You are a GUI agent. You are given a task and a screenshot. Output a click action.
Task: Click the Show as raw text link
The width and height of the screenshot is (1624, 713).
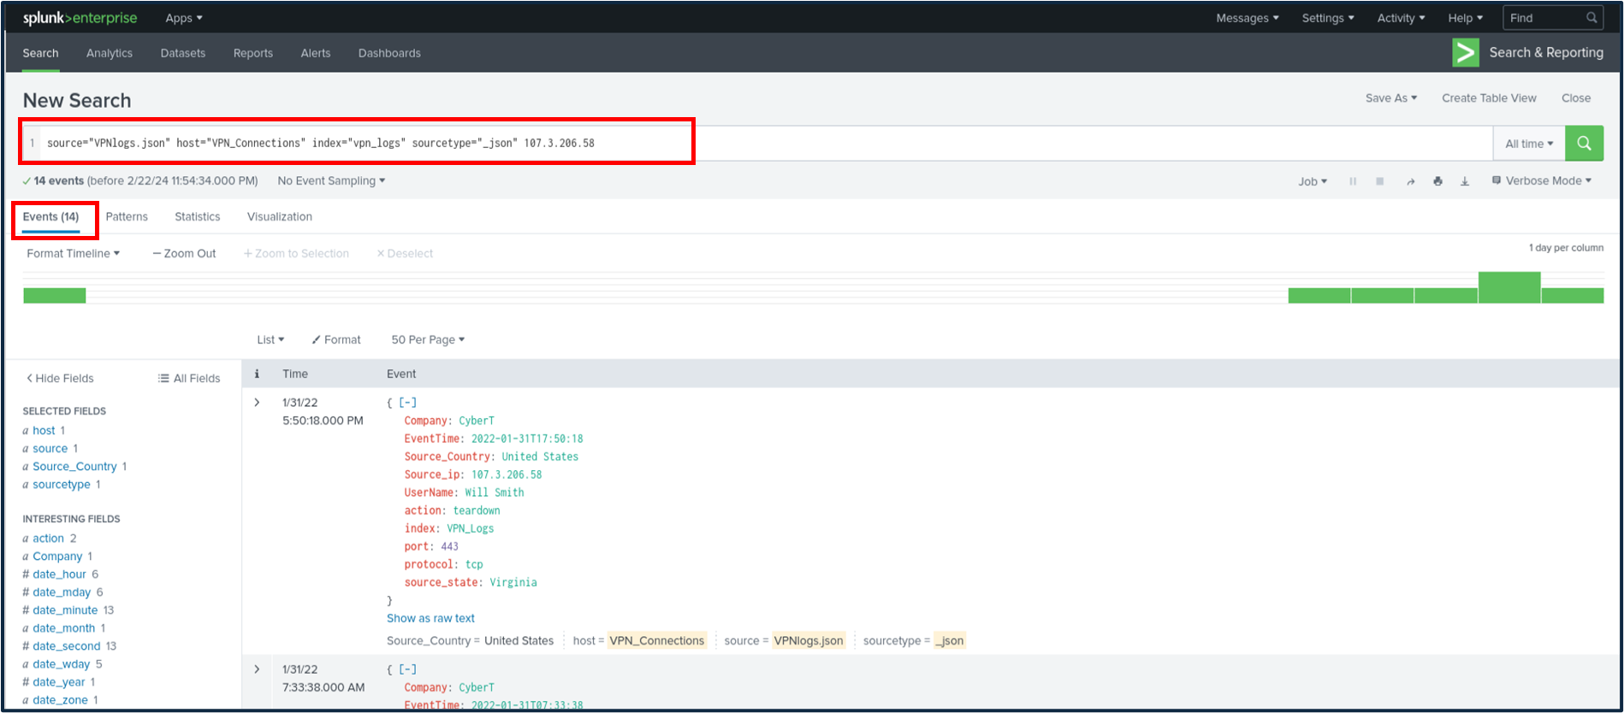[430, 618]
